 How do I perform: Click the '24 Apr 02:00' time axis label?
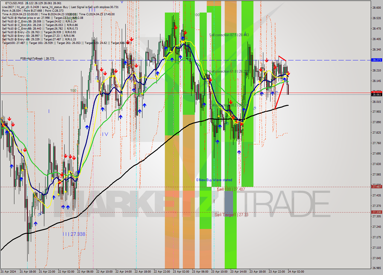click(296, 272)
